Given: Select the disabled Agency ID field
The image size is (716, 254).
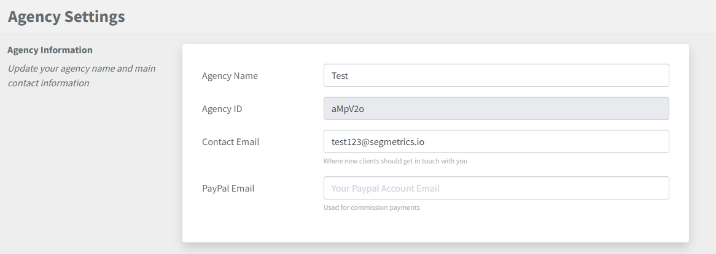Looking at the screenshot, I should point(496,109).
